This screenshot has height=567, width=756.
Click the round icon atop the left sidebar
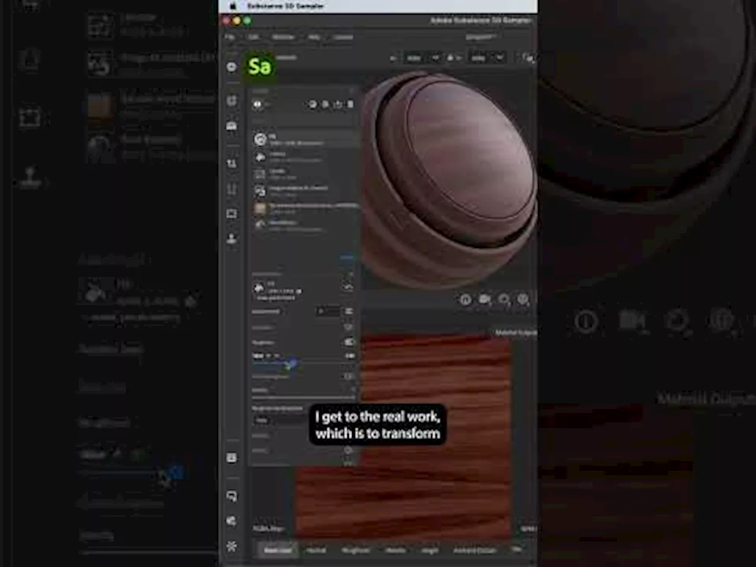point(232,67)
